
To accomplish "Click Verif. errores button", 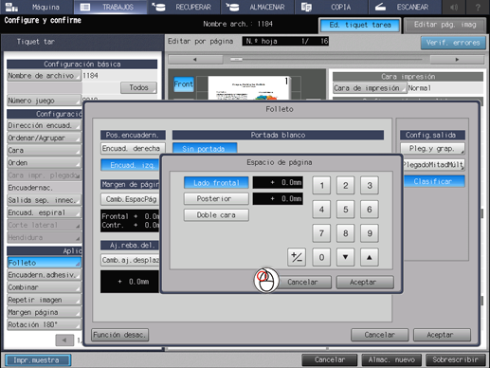I will click(453, 43).
